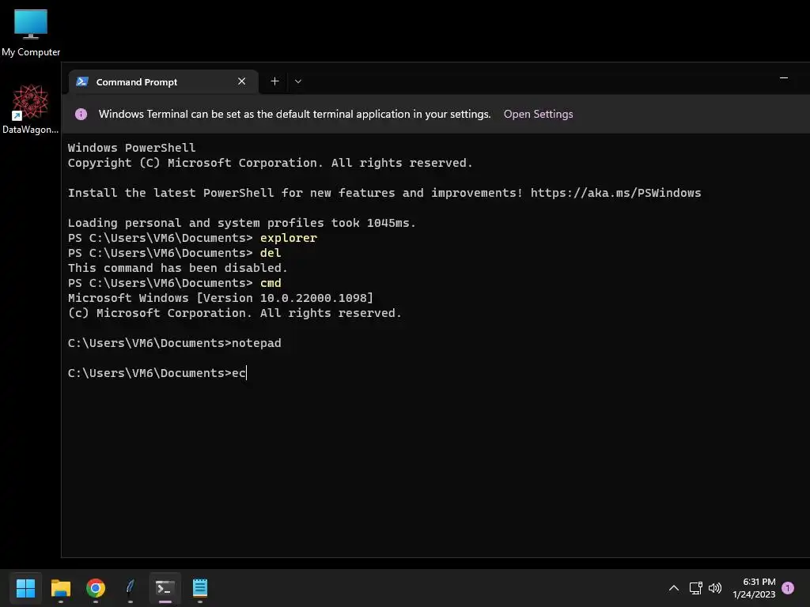Close the Command Prompt tab
This screenshot has width=810, height=607.
tap(241, 81)
